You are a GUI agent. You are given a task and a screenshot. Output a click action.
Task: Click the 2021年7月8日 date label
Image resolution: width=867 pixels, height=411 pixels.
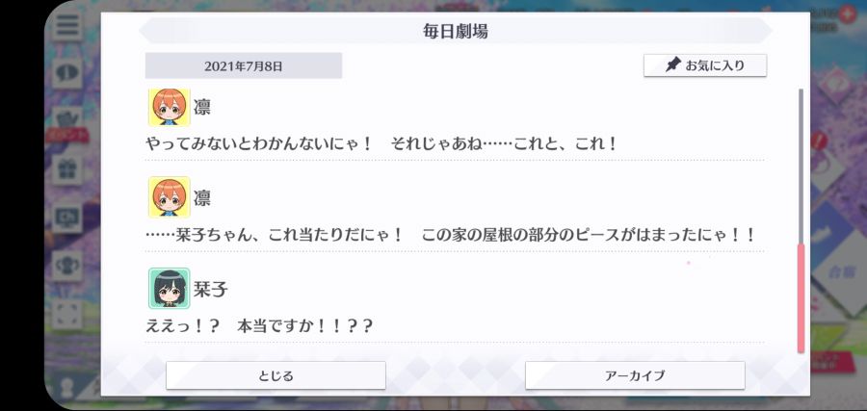pos(244,66)
